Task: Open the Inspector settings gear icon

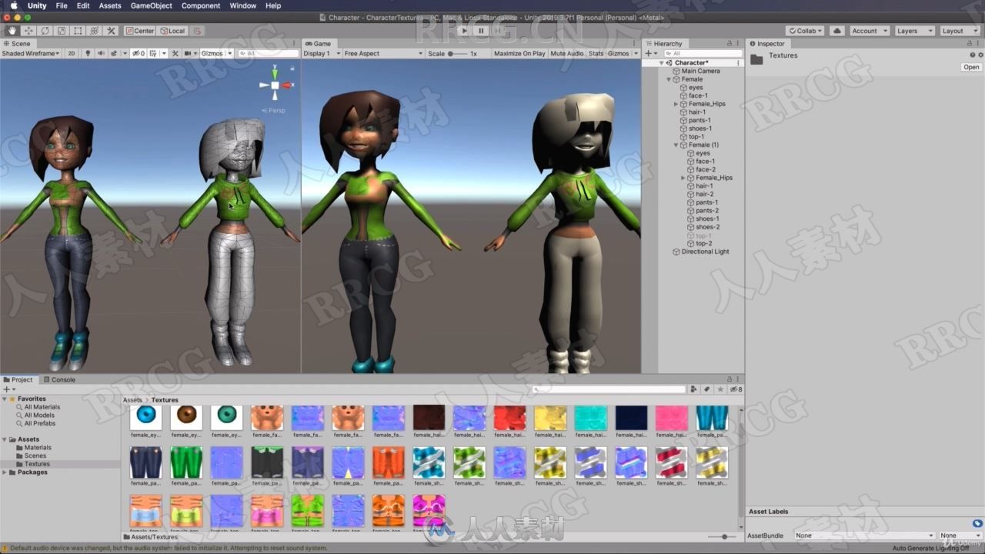Action: [x=980, y=55]
